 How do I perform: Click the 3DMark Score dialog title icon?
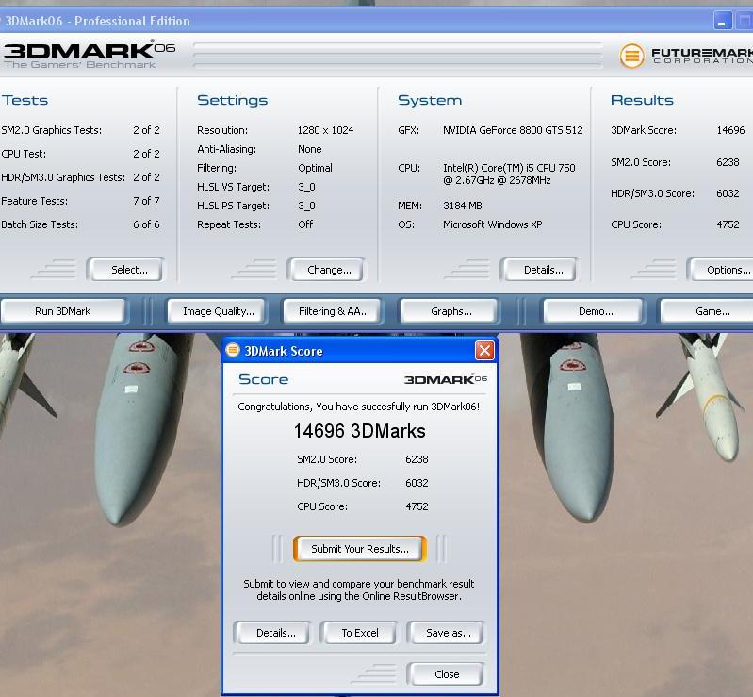pos(233,350)
